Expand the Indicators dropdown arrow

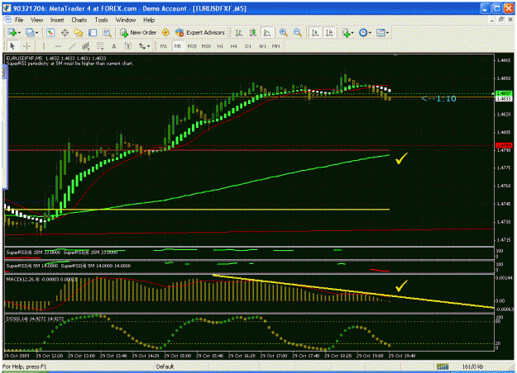[352, 33]
